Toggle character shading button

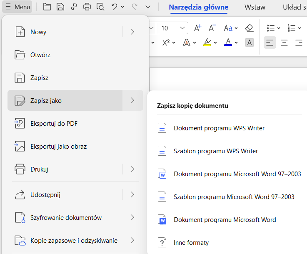click(x=249, y=42)
